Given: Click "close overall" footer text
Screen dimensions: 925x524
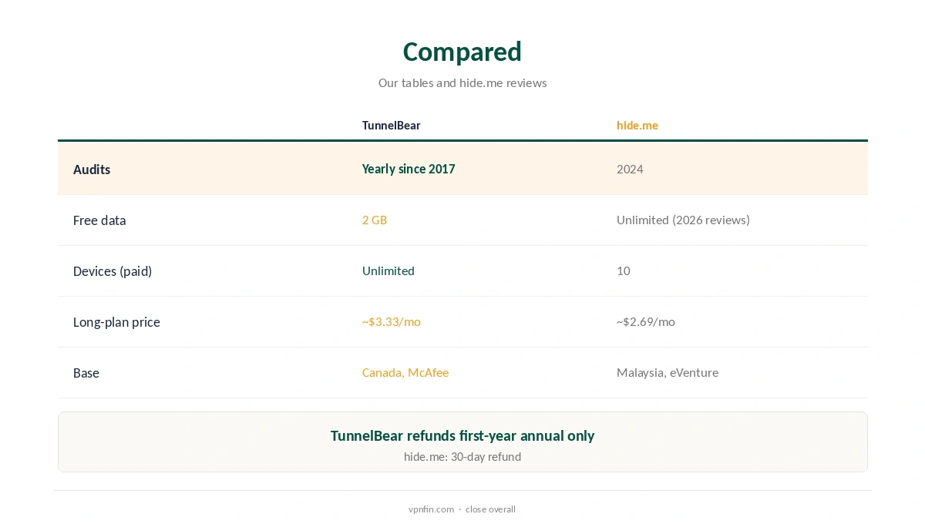Looking at the screenshot, I should tap(490, 509).
